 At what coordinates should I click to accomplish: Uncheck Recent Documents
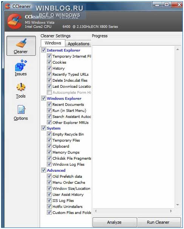(x=49, y=104)
